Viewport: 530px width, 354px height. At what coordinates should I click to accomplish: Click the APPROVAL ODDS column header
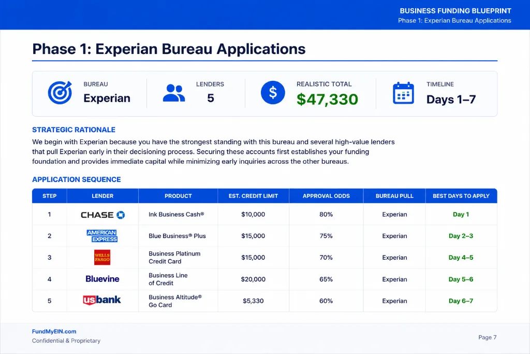326,196
